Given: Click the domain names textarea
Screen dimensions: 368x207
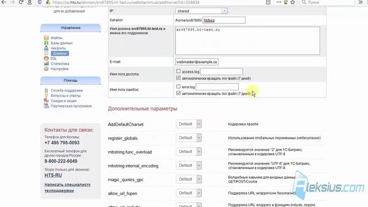Looking at the screenshot, I should tap(248, 41).
